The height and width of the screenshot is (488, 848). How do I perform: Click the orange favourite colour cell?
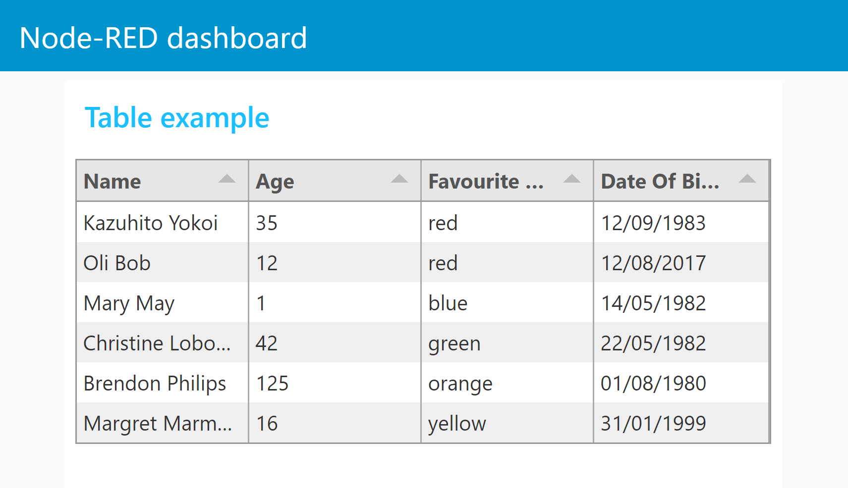coord(460,384)
